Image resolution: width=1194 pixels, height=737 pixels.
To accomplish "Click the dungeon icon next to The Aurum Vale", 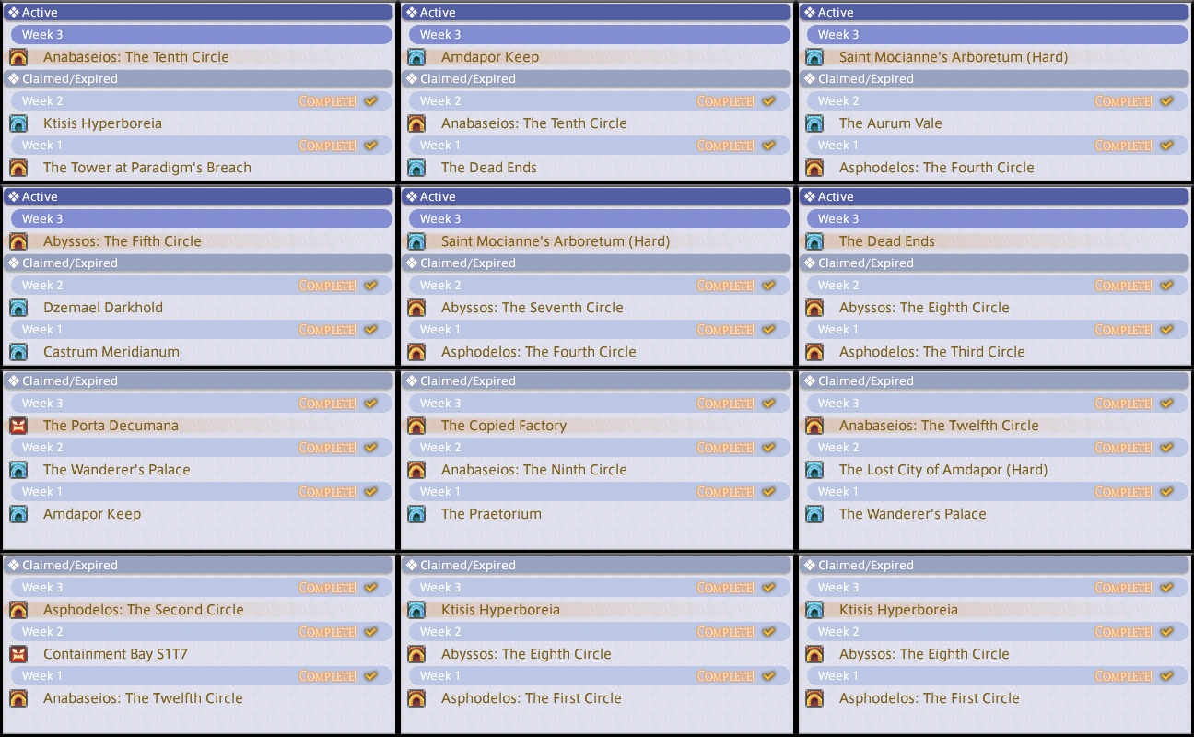I will (814, 123).
